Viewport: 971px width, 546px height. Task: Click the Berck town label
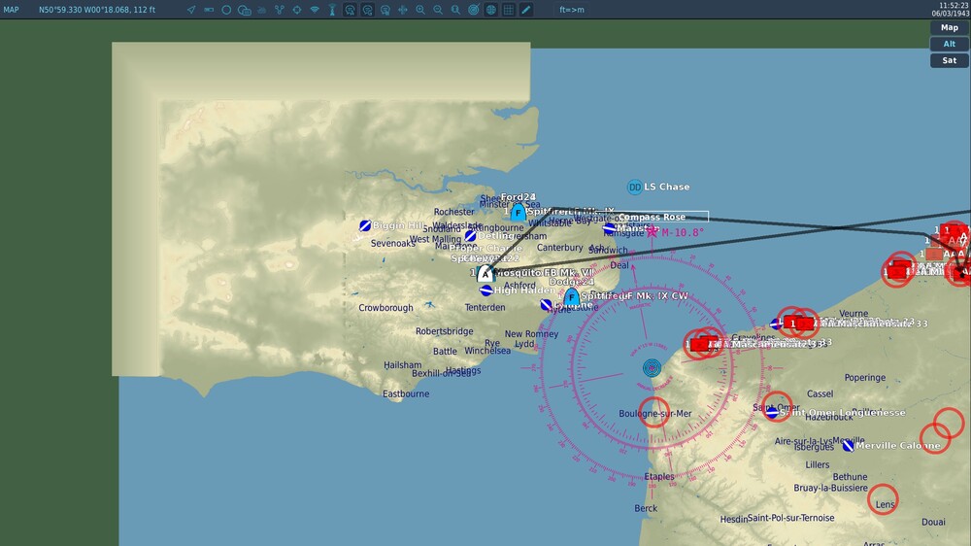[x=646, y=508]
